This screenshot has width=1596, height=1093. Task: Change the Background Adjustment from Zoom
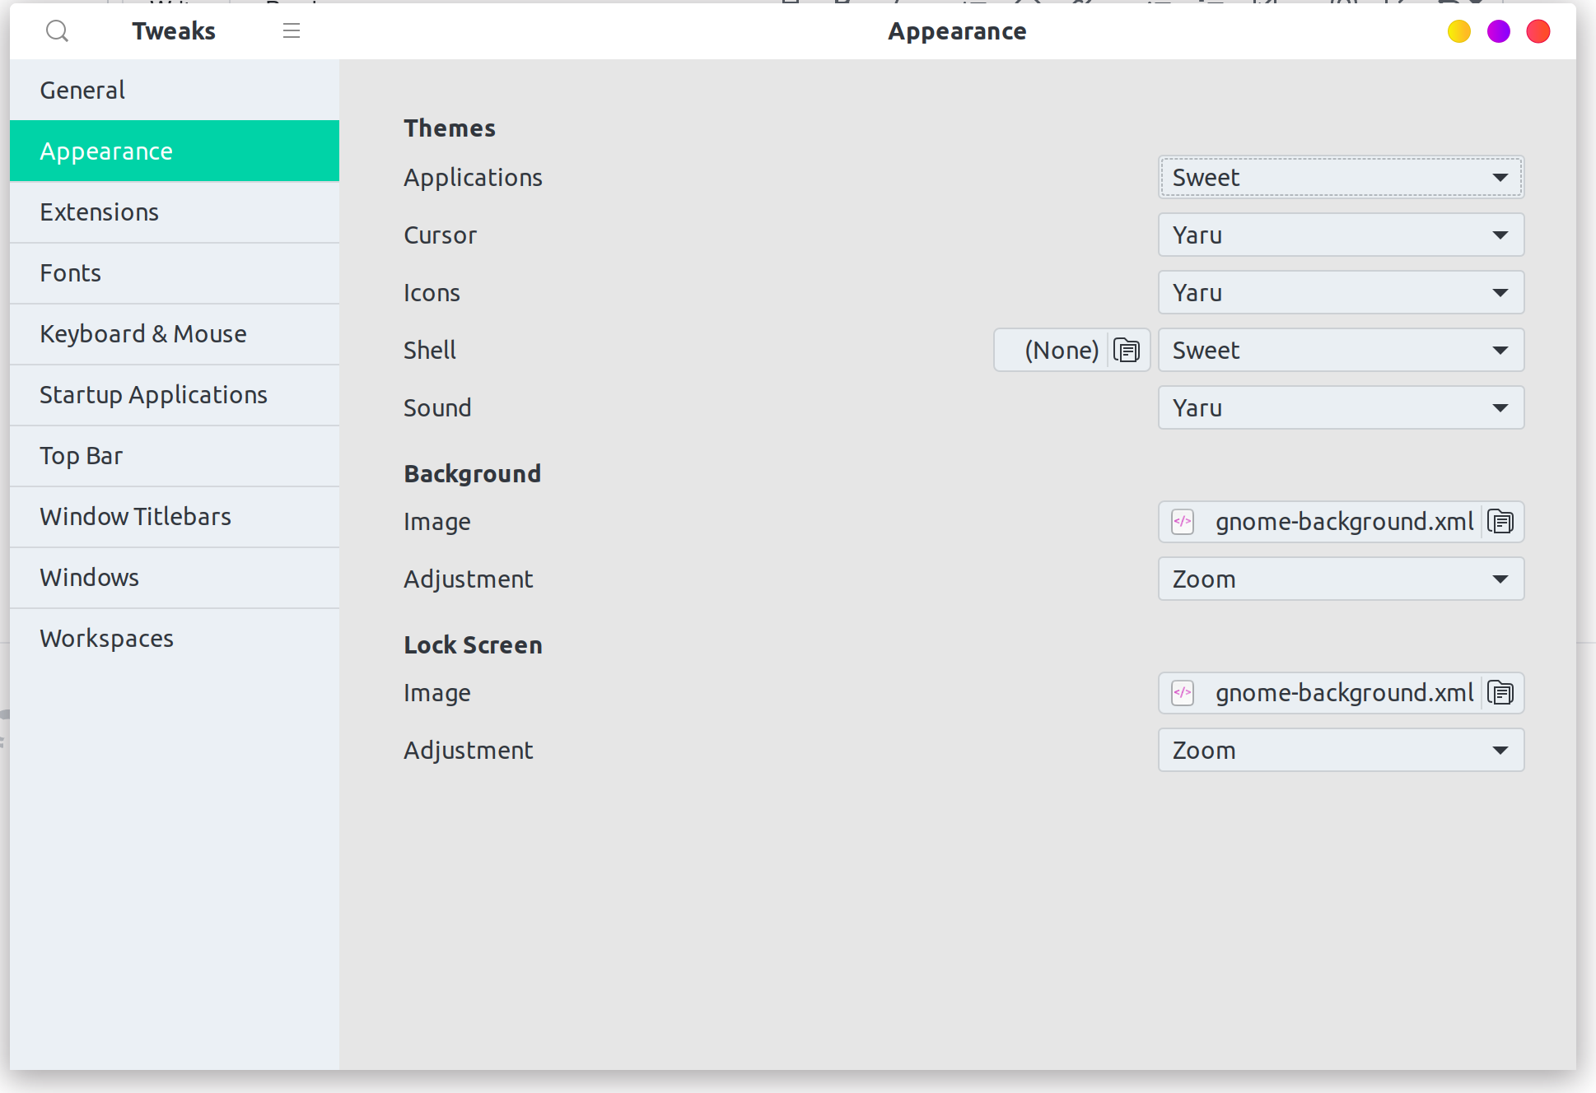pos(1340,579)
